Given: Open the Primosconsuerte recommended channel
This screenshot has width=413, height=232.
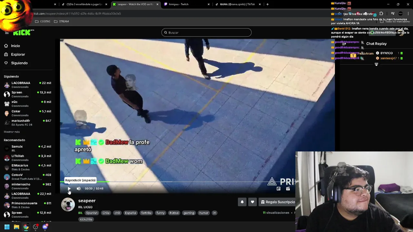Looking at the screenshot, I should click(27, 205).
